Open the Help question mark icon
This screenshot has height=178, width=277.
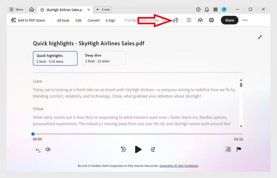(198, 9)
